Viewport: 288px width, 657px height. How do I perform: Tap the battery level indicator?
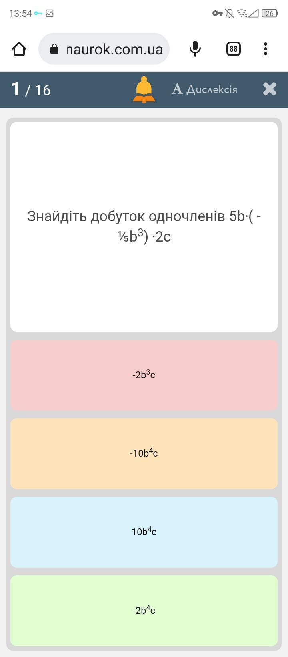click(x=270, y=14)
